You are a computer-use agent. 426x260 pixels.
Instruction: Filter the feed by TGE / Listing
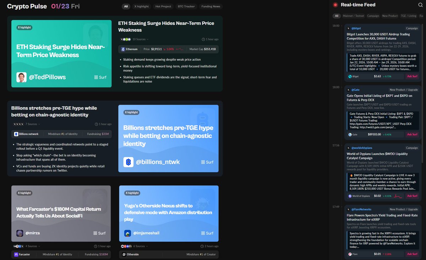[x=409, y=16]
